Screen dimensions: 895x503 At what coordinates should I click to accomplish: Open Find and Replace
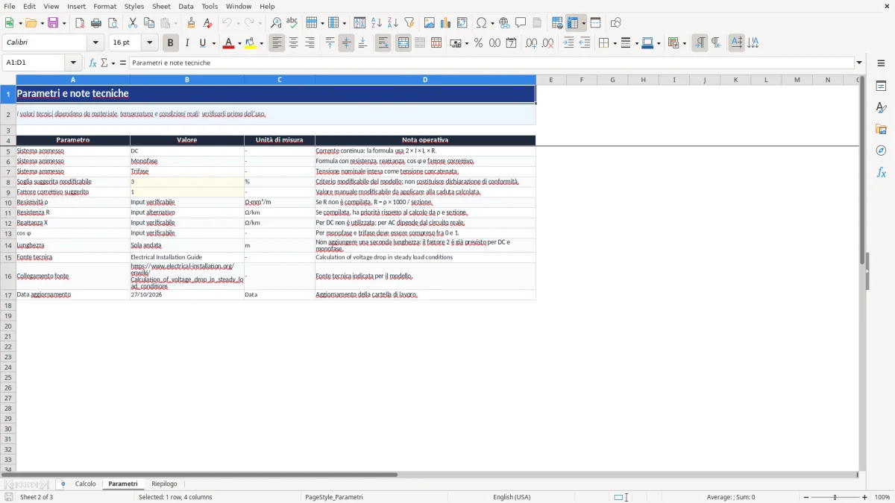coord(276,23)
